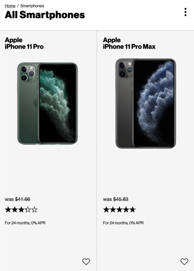Open the three-dot overflow menu
Image resolution: width=194 pixels, height=271 pixels.
pyautogui.click(x=185, y=12)
